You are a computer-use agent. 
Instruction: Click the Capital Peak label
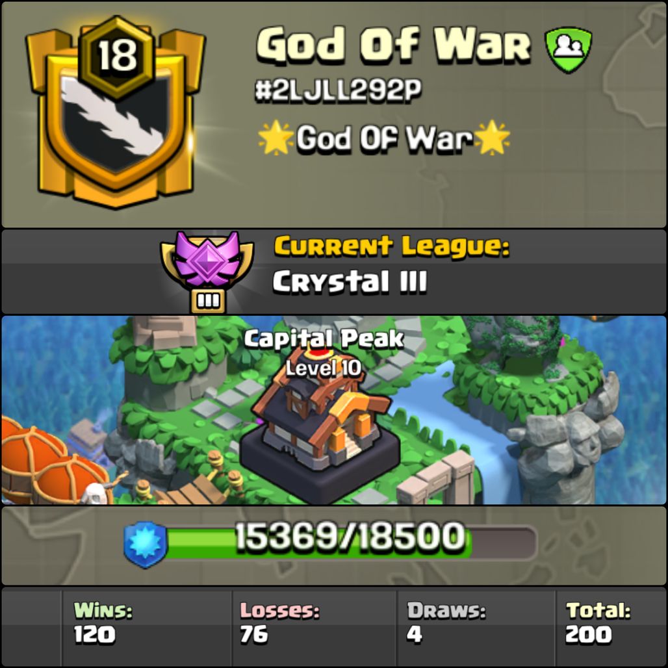pos(324,339)
